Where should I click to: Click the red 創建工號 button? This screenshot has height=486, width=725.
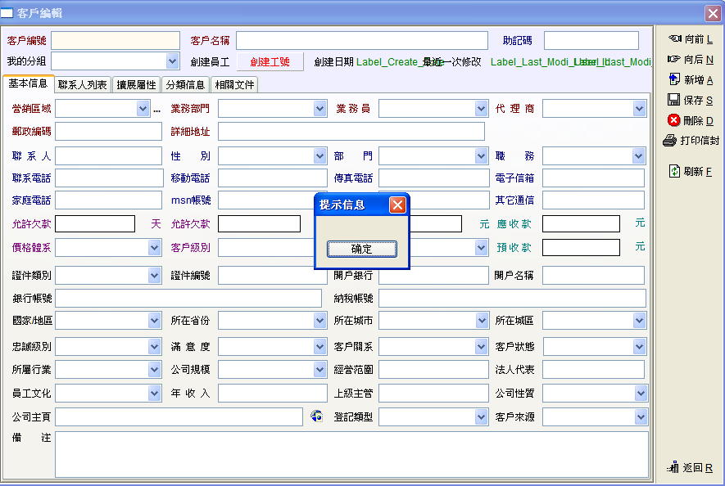[x=270, y=62]
